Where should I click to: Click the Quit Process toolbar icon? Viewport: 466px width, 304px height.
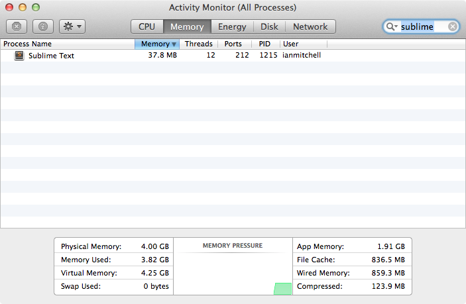pos(17,26)
